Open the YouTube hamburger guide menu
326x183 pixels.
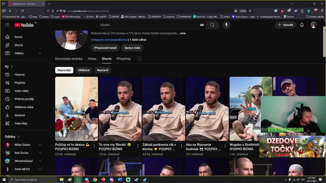point(7,25)
